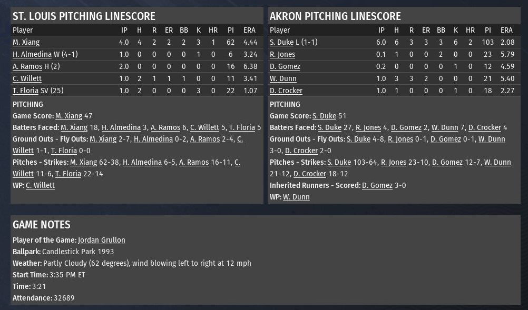The height and width of the screenshot is (310, 528).
Task: Open D. Crocker in Akron player column
Action: pos(286,91)
